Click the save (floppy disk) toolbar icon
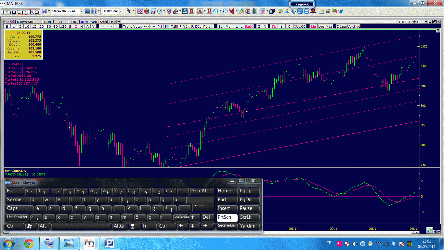The width and height of the screenshot is (444, 250). tap(44, 11)
